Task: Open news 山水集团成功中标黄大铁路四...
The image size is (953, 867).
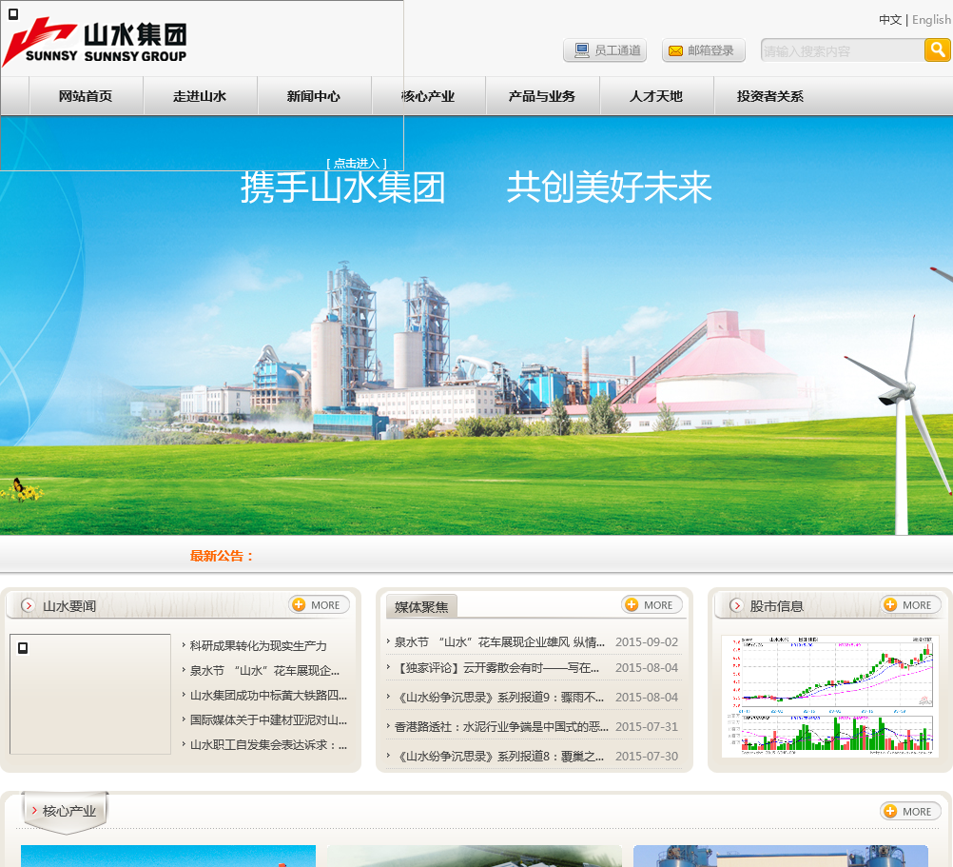Action: pyautogui.click(x=268, y=695)
